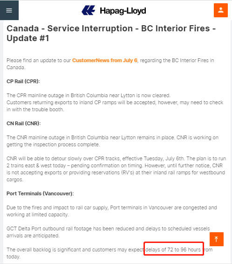Click the red-boxed delays of 72 to 96 hours text
The height and width of the screenshot is (264, 232).
click(173, 250)
